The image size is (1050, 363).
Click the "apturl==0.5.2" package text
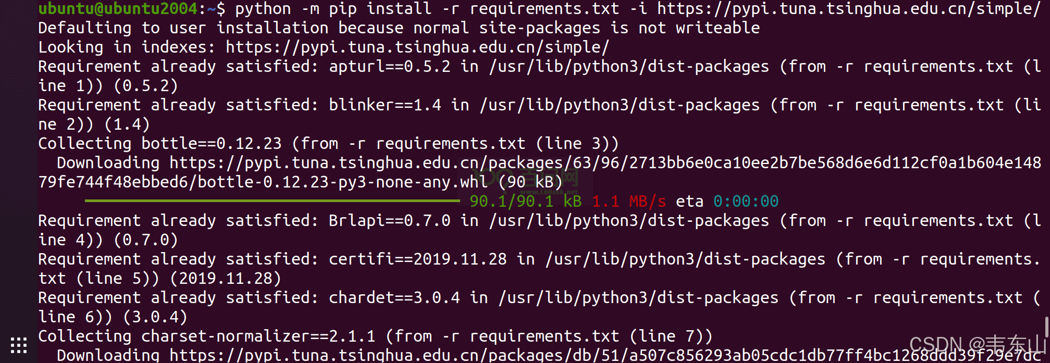coord(389,67)
